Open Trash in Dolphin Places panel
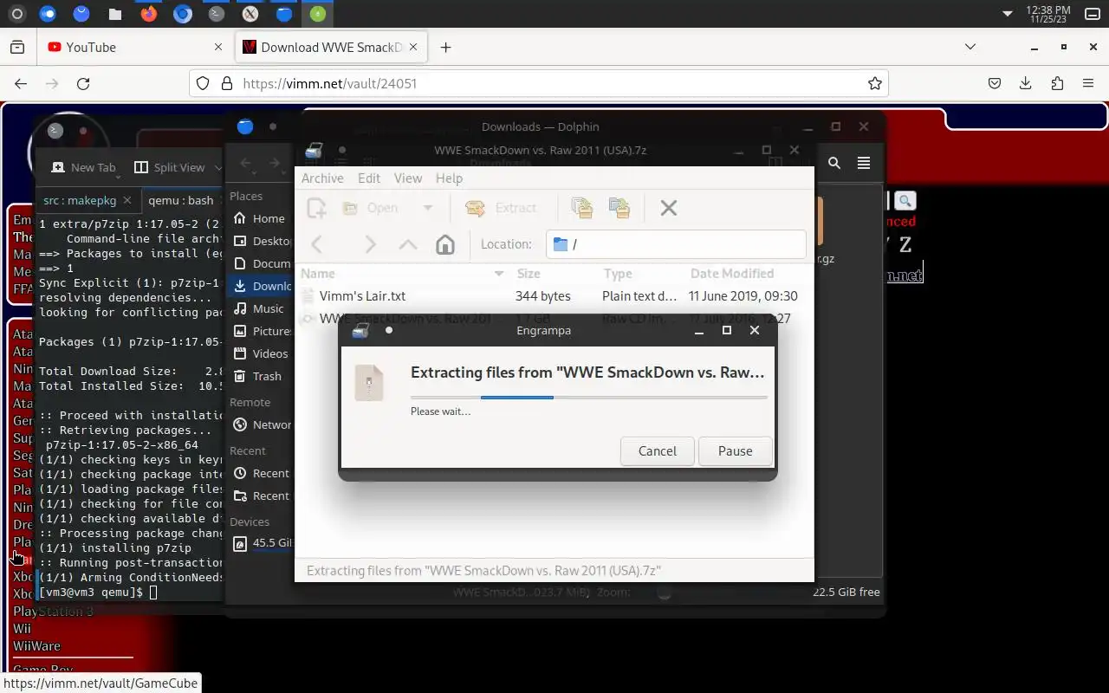Screen dimensions: 1109x693 [x=260, y=376]
